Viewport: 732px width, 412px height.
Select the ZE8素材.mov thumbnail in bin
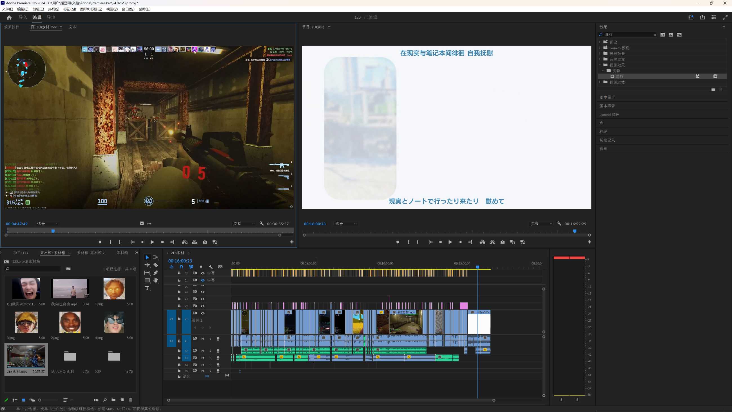coord(26,356)
